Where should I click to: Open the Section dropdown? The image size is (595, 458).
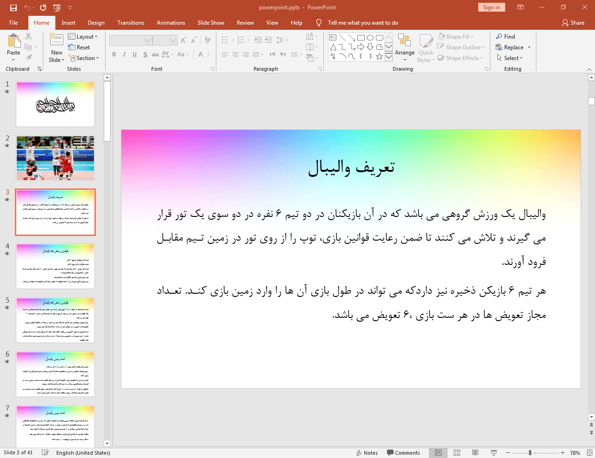84,58
